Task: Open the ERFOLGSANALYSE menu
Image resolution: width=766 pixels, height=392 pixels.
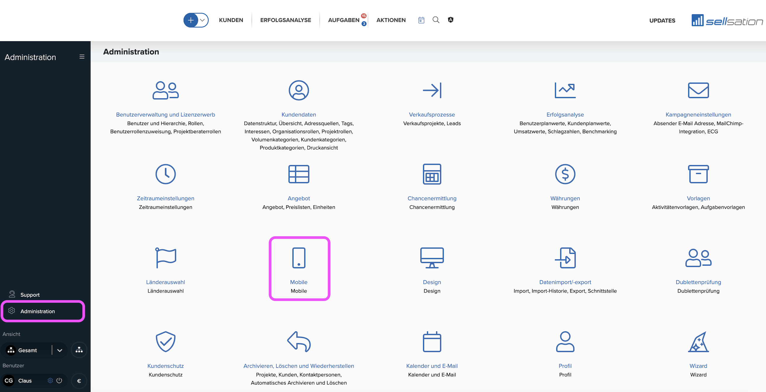Action: [x=285, y=20]
